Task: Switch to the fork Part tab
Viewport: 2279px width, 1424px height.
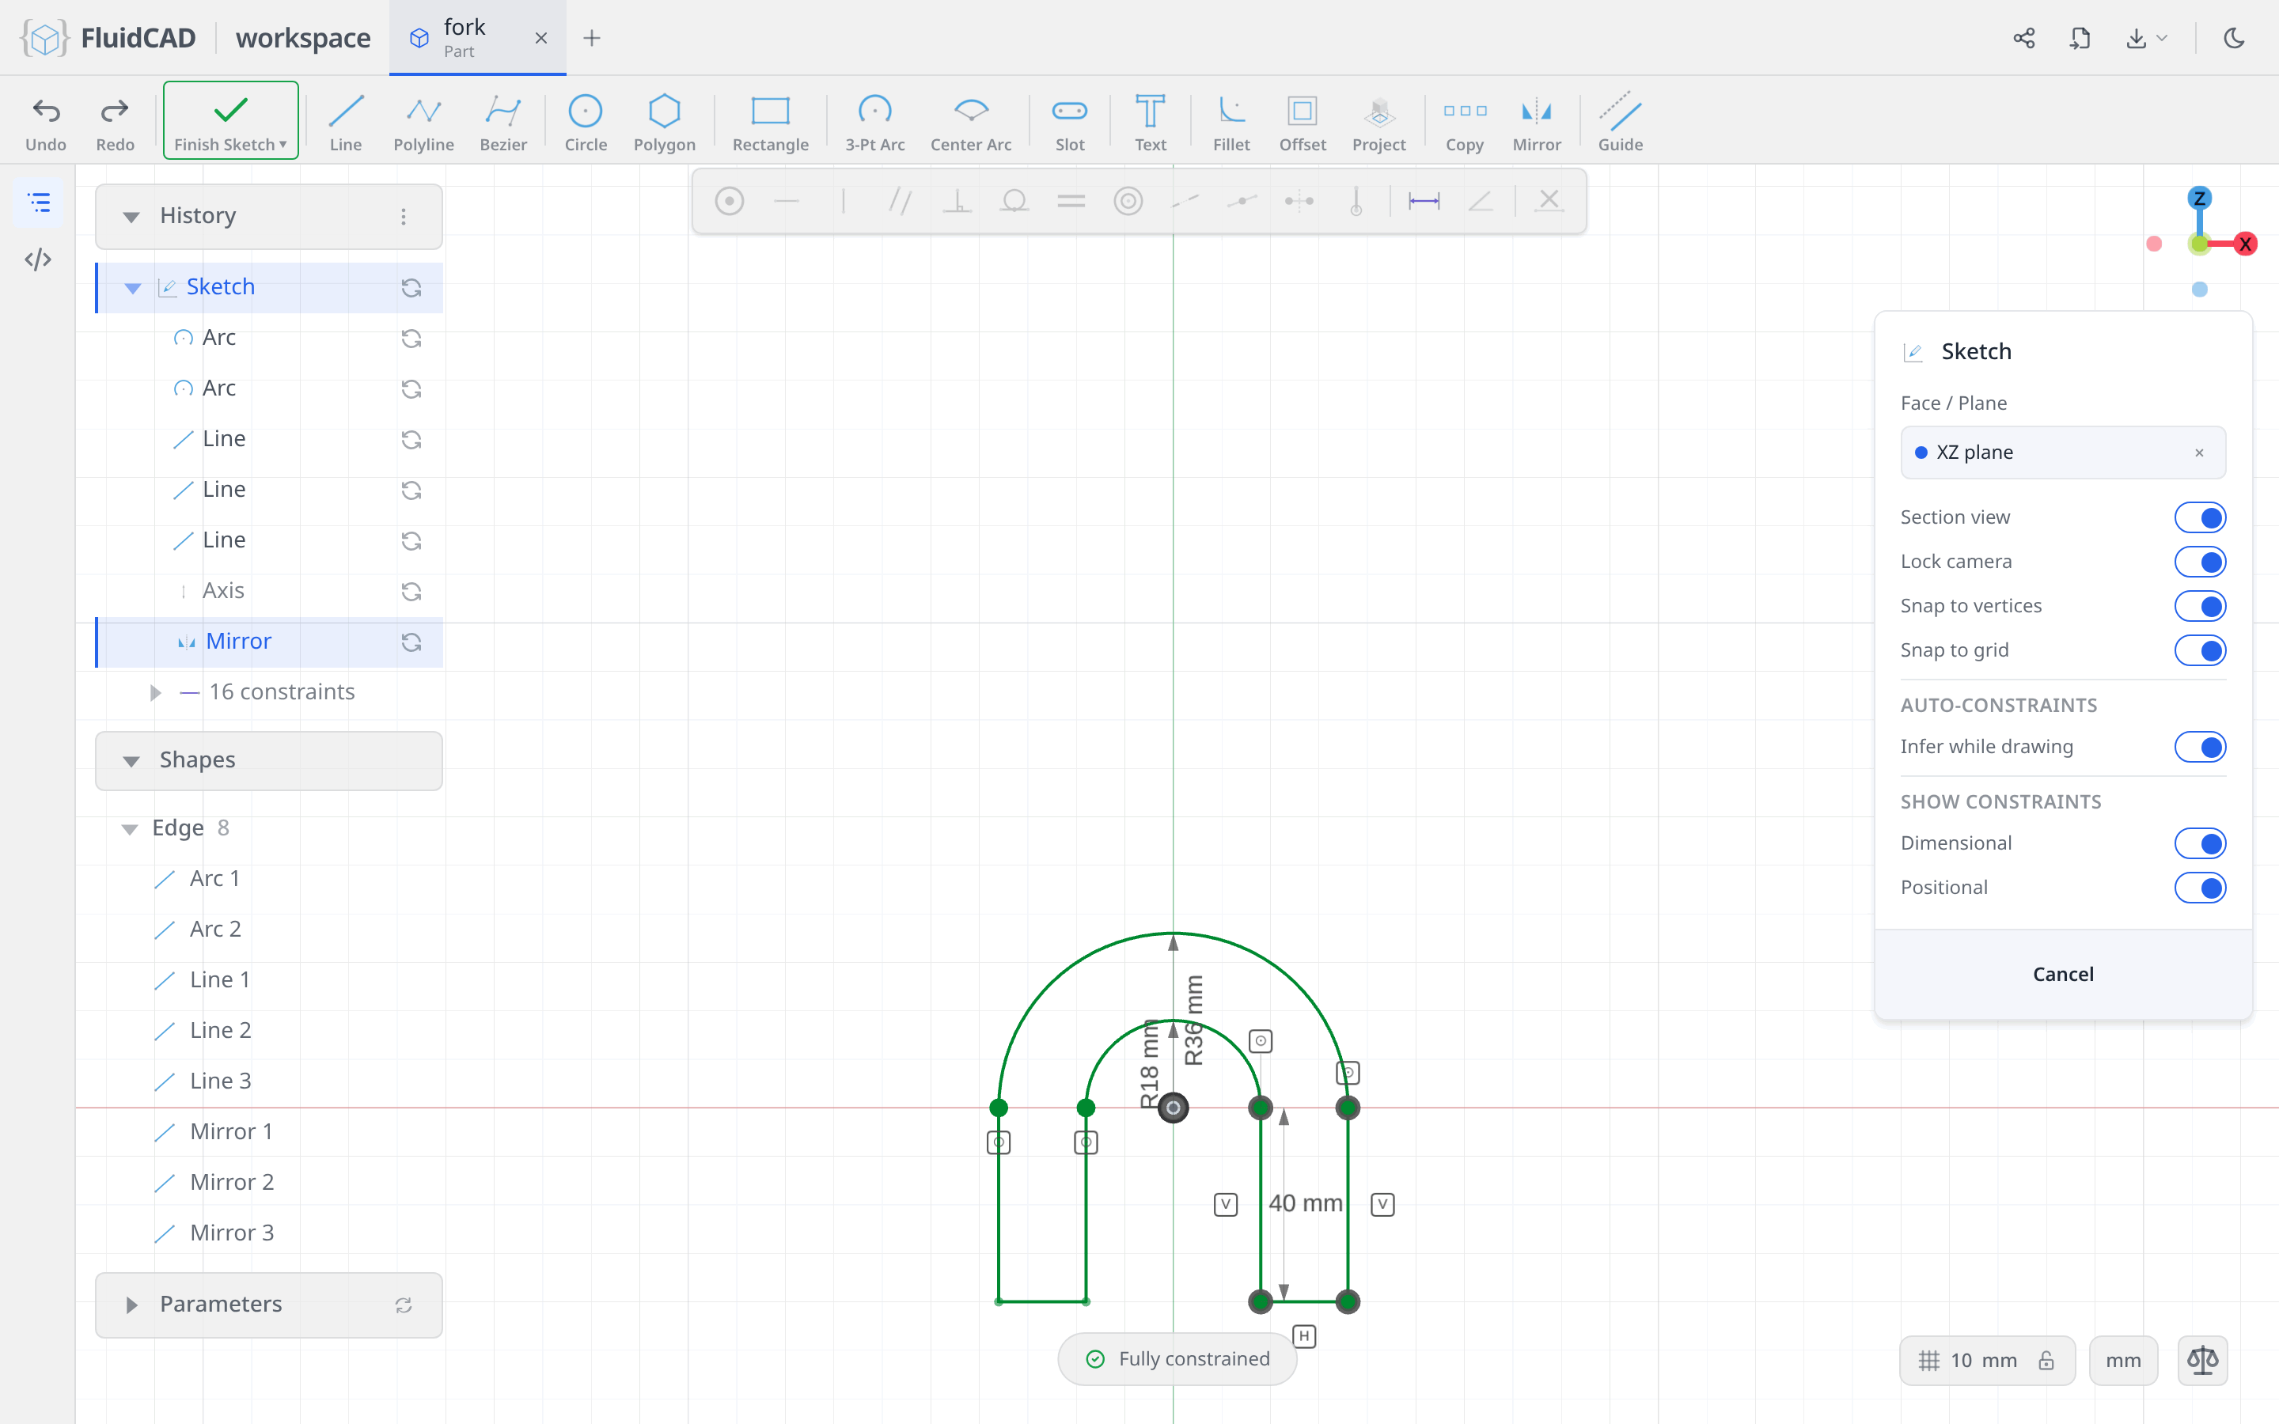Action: (477, 38)
